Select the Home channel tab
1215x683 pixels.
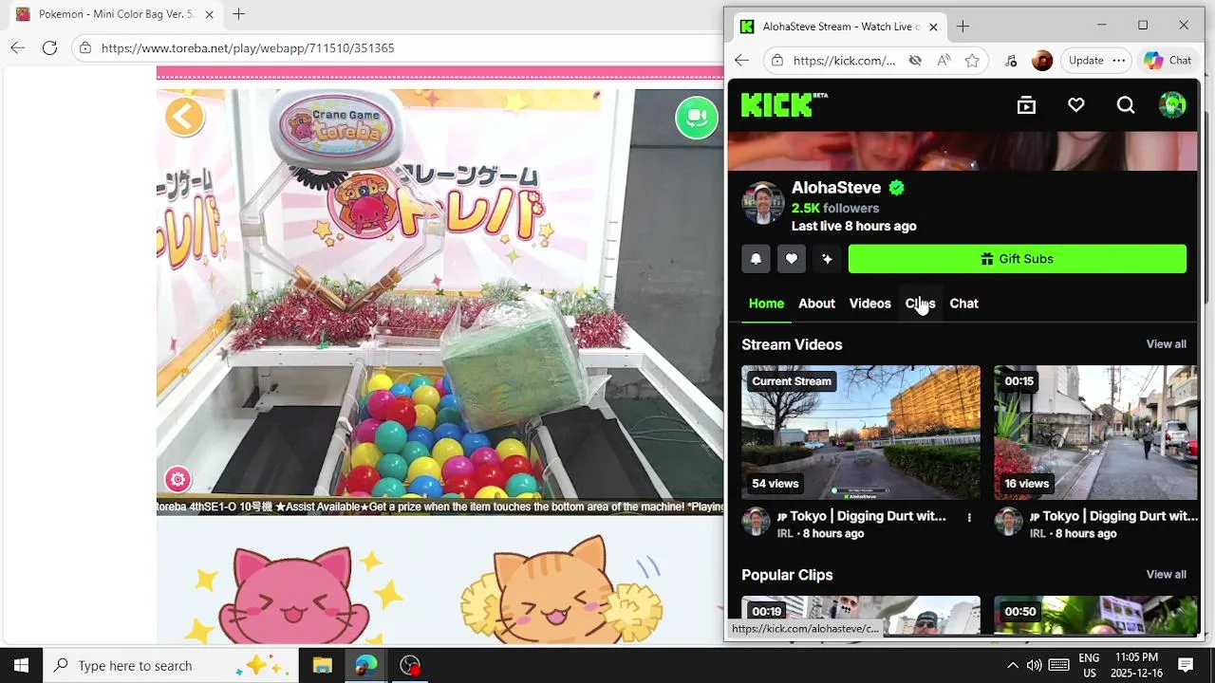click(766, 304)
